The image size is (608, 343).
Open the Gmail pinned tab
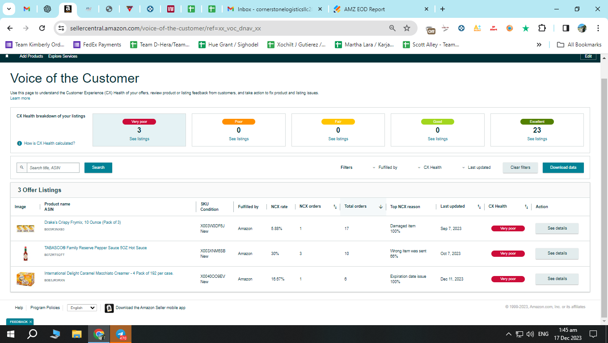click(x=27, y=9)
